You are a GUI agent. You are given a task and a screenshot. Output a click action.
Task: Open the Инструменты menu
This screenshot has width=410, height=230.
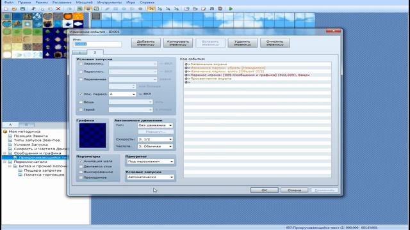click(x=110, y=3)
